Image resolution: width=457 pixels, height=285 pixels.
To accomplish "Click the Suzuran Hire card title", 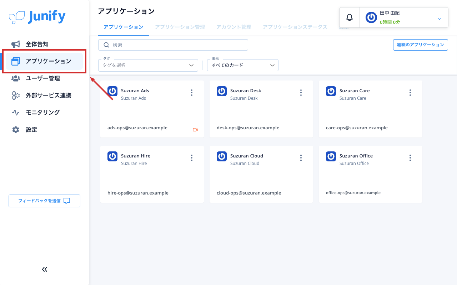I will click(136, 156).
